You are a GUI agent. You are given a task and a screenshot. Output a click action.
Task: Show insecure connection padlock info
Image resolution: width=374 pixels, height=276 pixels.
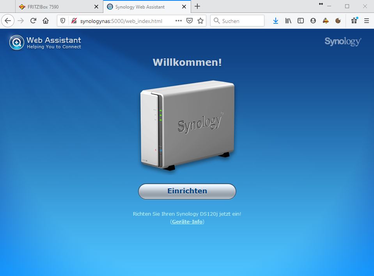click(x=74, y=21)
